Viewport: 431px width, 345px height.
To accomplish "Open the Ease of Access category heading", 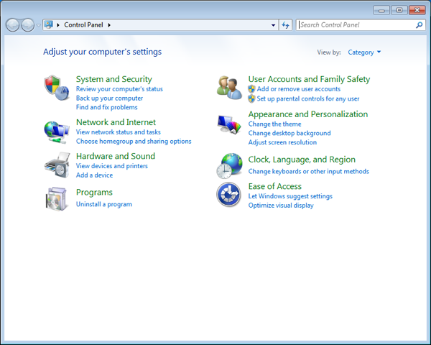I will 274,186.
